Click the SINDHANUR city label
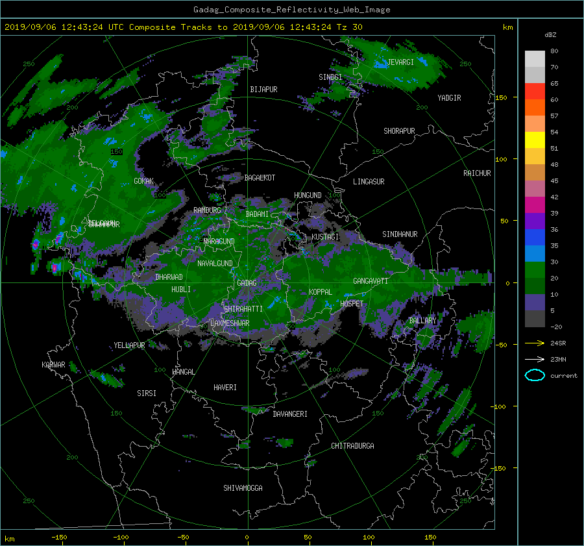The image size is (584, 546). 400,234
